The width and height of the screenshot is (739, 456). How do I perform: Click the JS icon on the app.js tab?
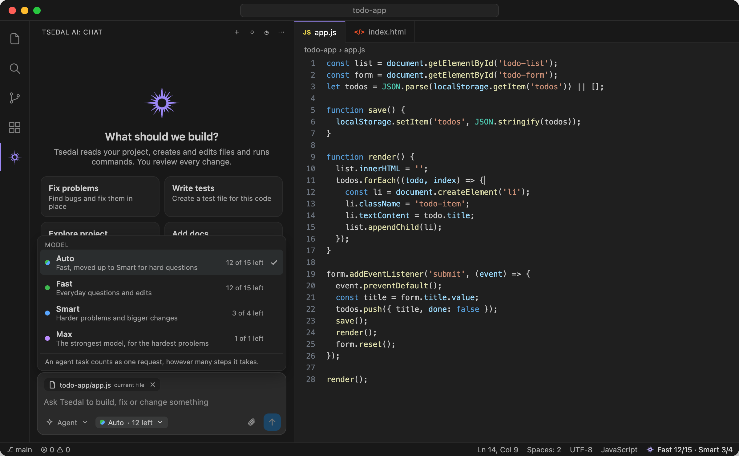pyautogui.click(x=307, y=32)
